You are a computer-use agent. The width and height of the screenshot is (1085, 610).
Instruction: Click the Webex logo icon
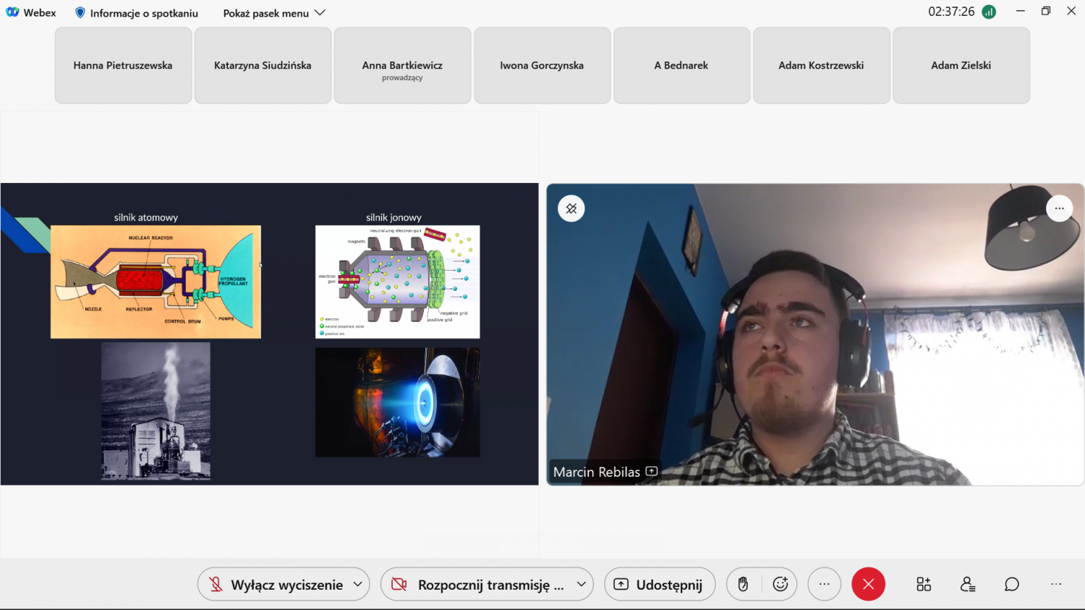12,12
